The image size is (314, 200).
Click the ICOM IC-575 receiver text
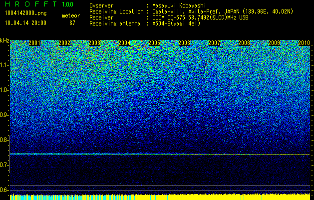coord(200,17)
